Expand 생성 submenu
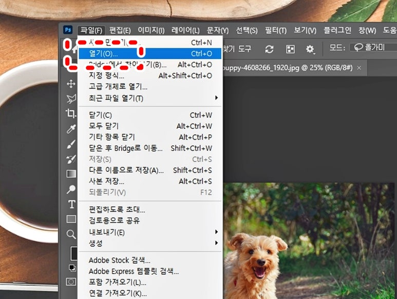The width and height of the screenshot is (397, 299). click(150, 243)
